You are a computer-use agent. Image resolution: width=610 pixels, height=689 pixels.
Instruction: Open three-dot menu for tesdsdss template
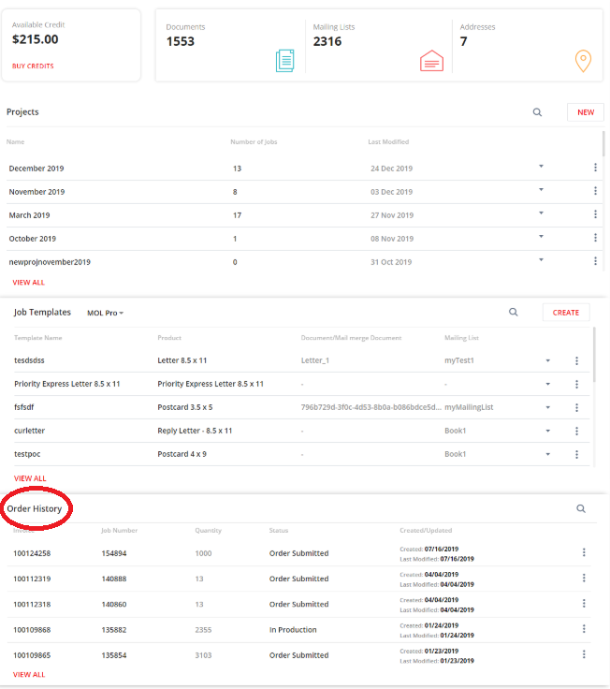coord(576,360)
